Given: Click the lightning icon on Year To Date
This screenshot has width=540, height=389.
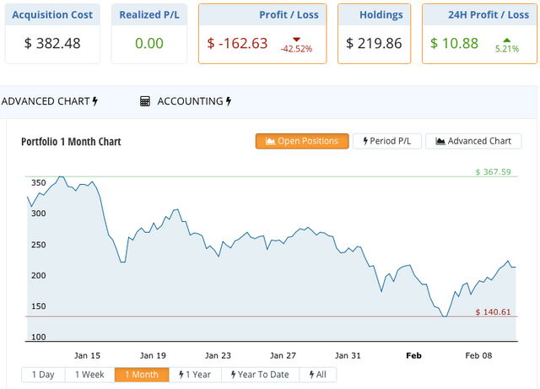Looking at the screenshot, I should pos(230,375).
